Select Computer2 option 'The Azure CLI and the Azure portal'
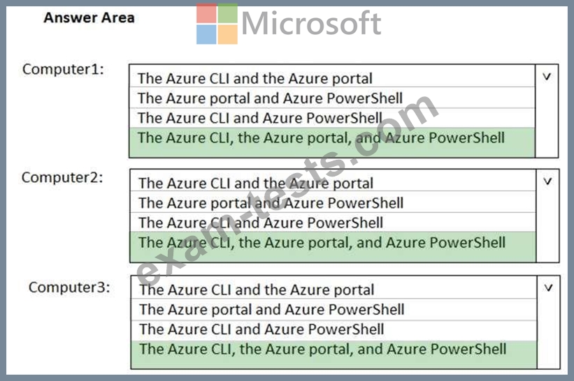Viewport: 574px width, 381px height. 255,184
